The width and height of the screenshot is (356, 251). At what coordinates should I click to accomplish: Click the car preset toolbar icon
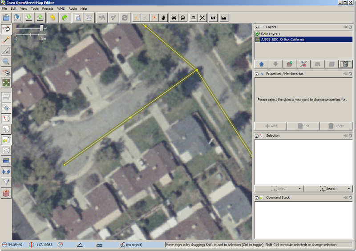click(174, 18)
